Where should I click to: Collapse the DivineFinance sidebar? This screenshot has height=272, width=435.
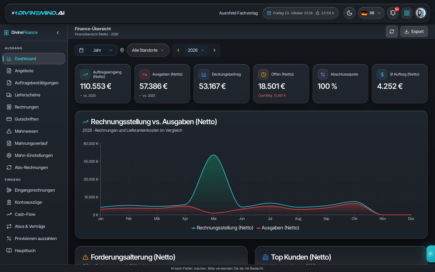coord(58,33)
